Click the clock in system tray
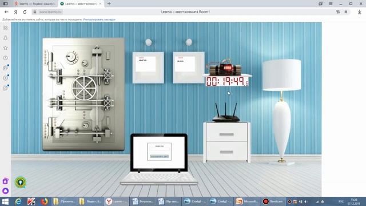The width and height of the screenshot is (366, 206). [x=354, y=201]
